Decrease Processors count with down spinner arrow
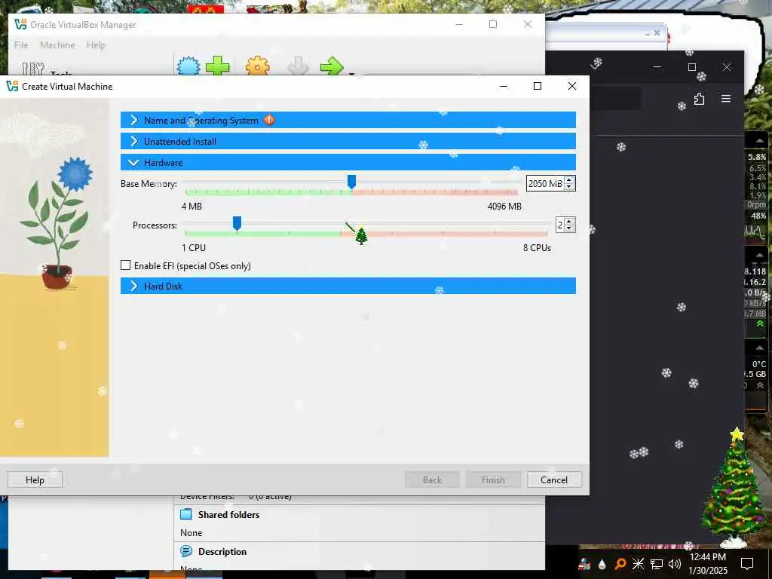772x579 pixels. pos(569,228)
